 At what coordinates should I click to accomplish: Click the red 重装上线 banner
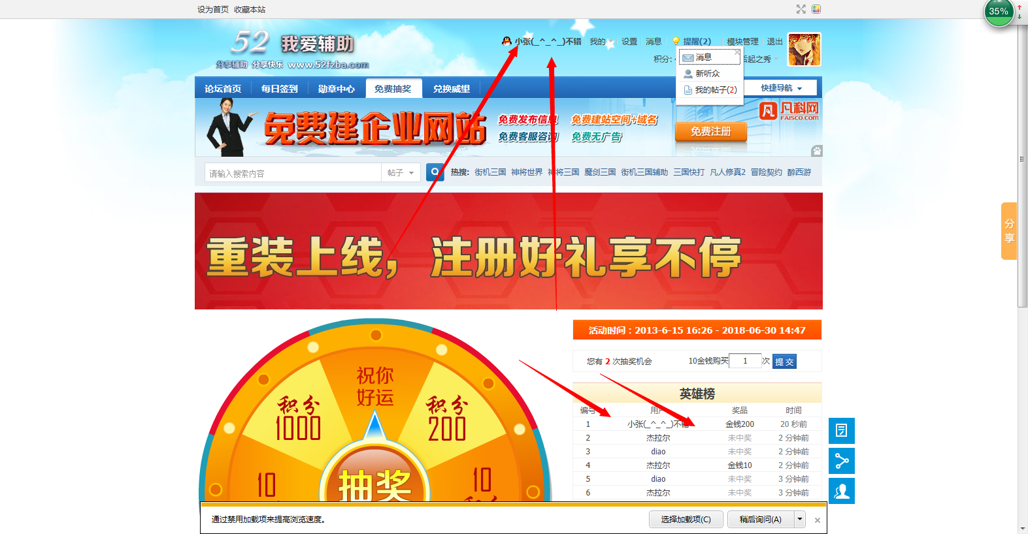click(508, 251)
